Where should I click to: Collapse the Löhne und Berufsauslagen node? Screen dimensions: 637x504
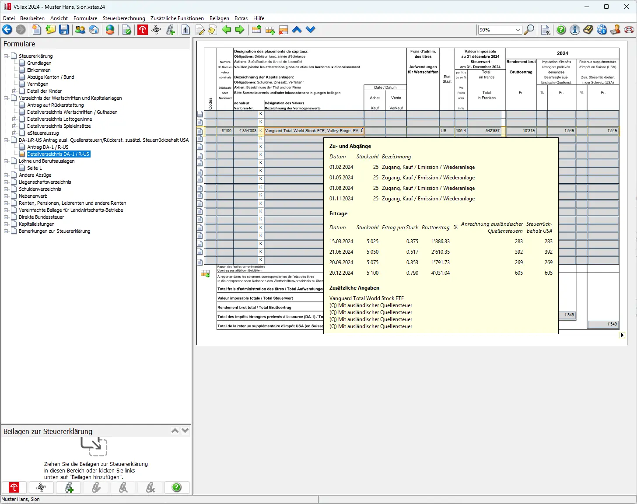tap(6, 161)
